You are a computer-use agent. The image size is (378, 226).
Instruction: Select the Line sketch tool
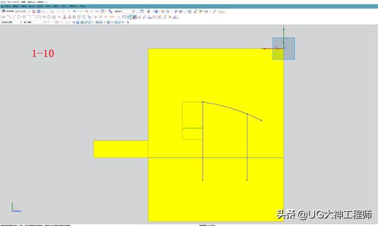14,17
